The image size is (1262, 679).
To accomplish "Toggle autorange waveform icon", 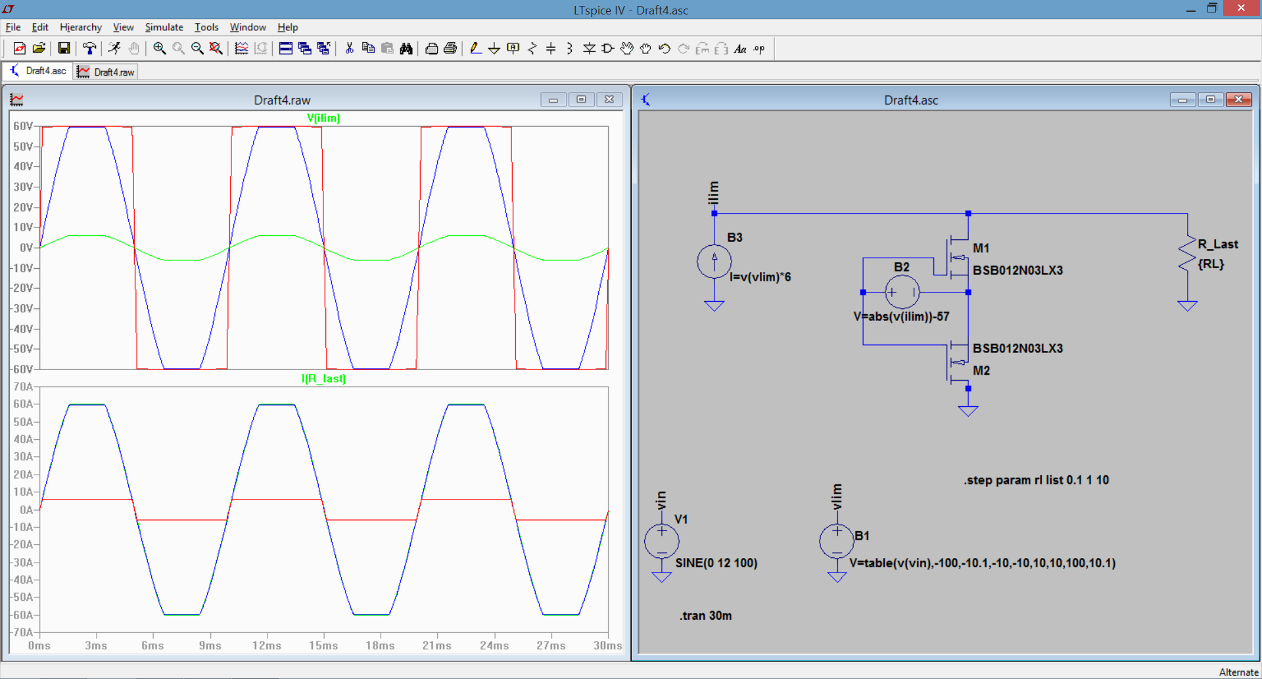I will click(241, 48).
